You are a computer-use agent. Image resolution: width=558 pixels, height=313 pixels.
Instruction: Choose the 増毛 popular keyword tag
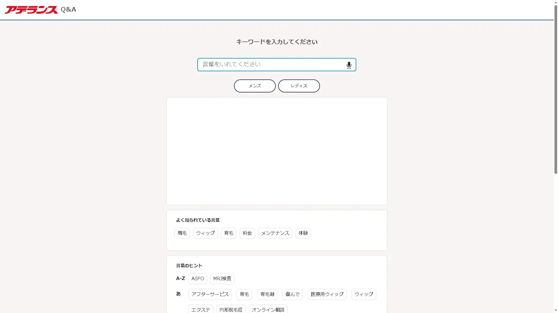point(182,233)
